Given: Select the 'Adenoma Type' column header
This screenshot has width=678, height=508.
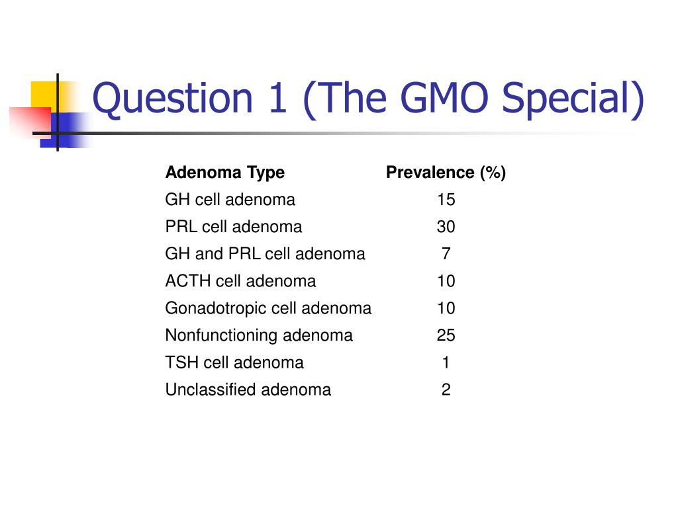Looking at the screenshot, I should [x=225, y=173].
